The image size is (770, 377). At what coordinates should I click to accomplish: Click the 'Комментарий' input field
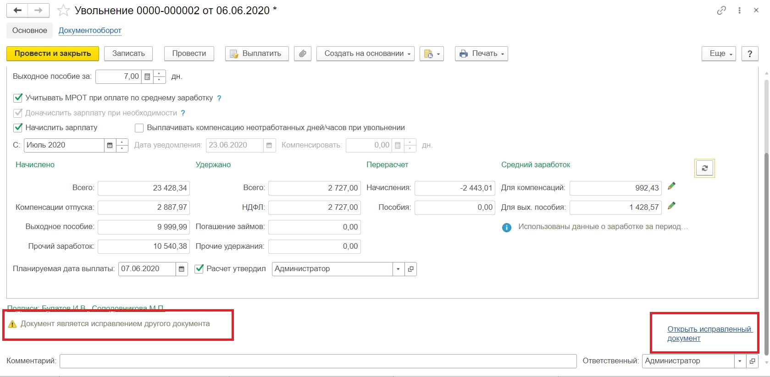click(x=318, y=361)
